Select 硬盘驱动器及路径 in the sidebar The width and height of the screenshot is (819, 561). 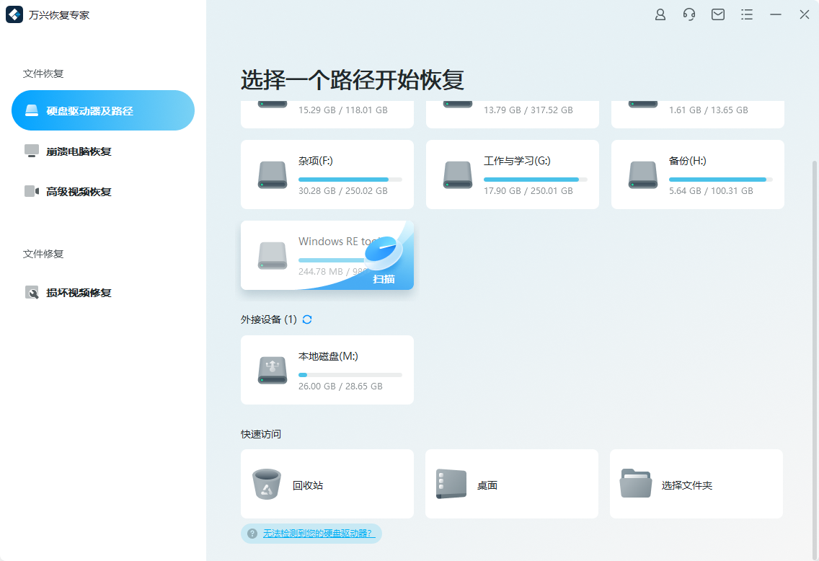(x=102, y=110)
